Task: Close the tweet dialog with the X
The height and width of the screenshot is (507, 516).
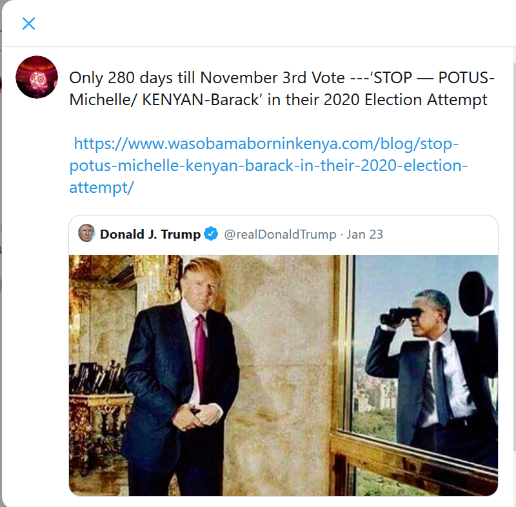Action: coord(28,24)
